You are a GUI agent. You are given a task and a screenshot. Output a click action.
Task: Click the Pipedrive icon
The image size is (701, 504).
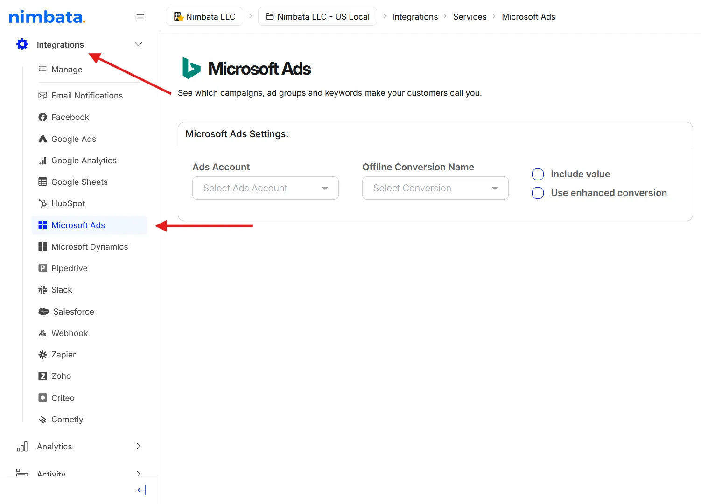point(42,268)
